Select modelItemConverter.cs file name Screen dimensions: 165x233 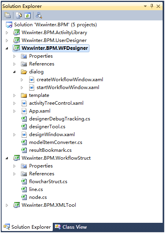[x=56, y=142]
